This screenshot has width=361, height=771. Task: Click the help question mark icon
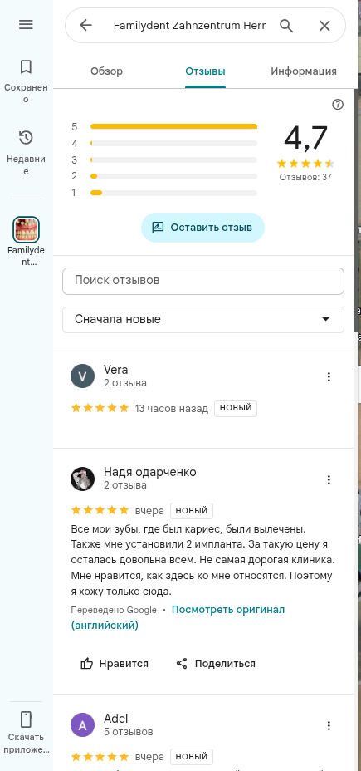click(338, 104)
